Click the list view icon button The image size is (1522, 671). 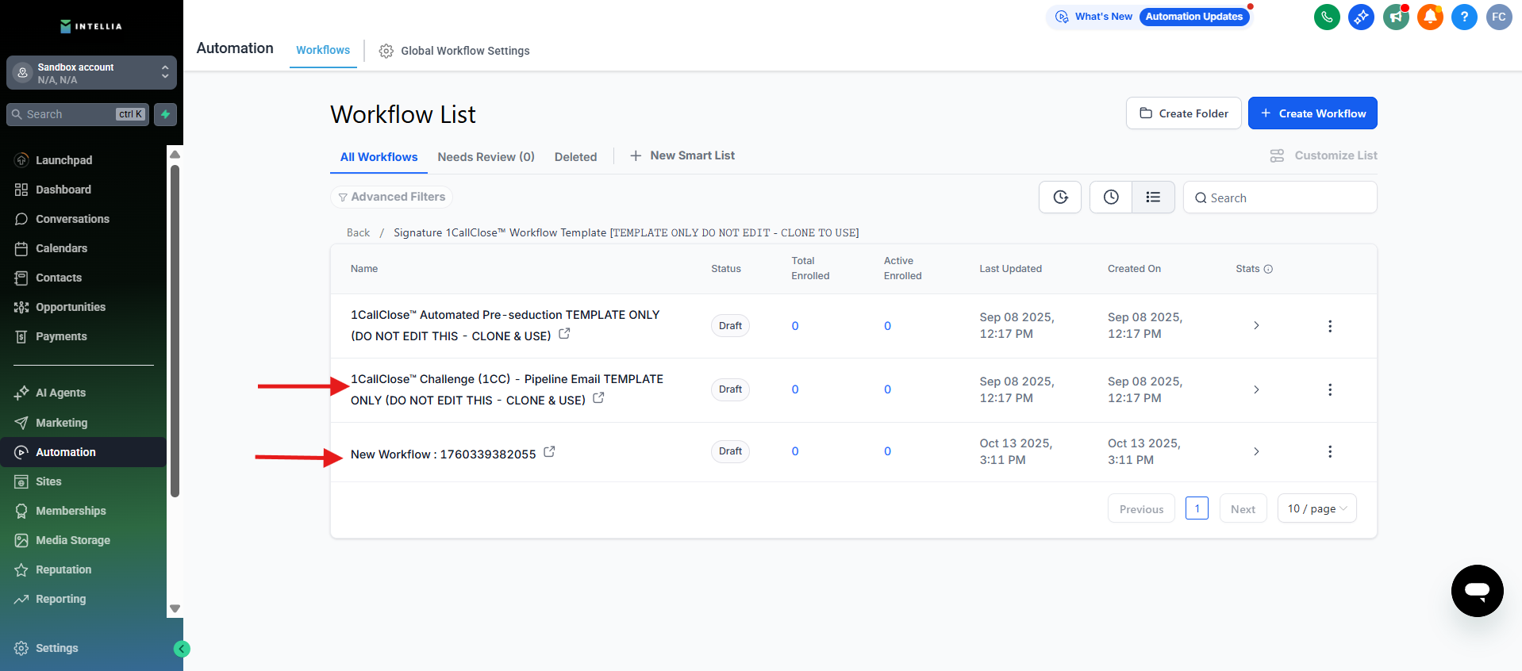tap(1153, 197)
